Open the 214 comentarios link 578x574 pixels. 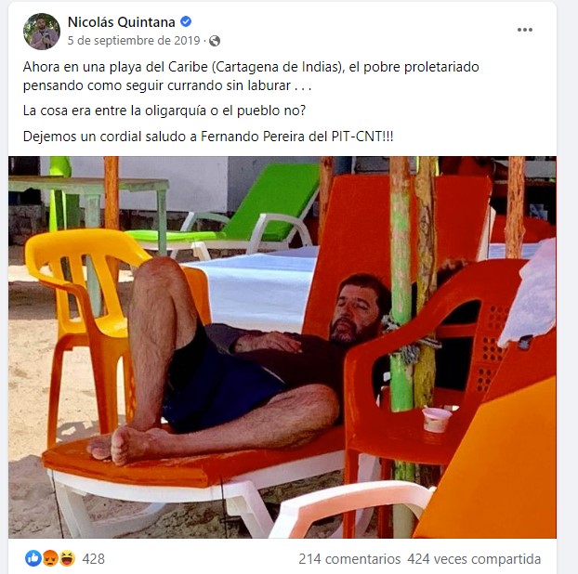point(349,559)
